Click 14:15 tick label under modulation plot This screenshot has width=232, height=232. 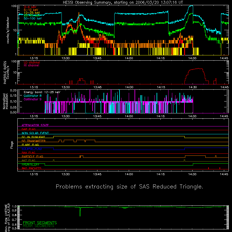[161, 116]
